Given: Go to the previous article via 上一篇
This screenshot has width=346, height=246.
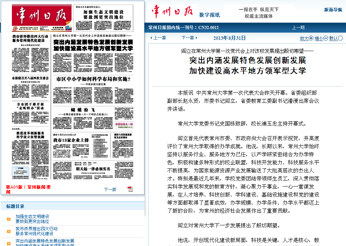Looking at the screenshot, I should coord(158,38).
